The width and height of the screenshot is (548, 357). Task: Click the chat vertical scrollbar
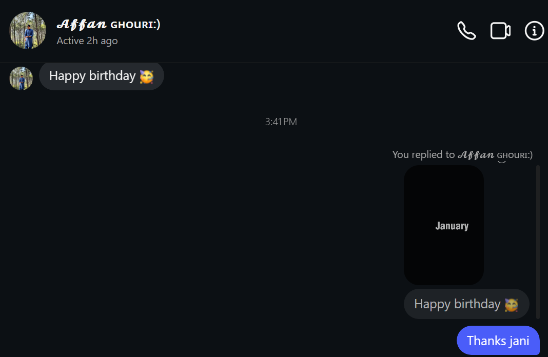[538, 241]
